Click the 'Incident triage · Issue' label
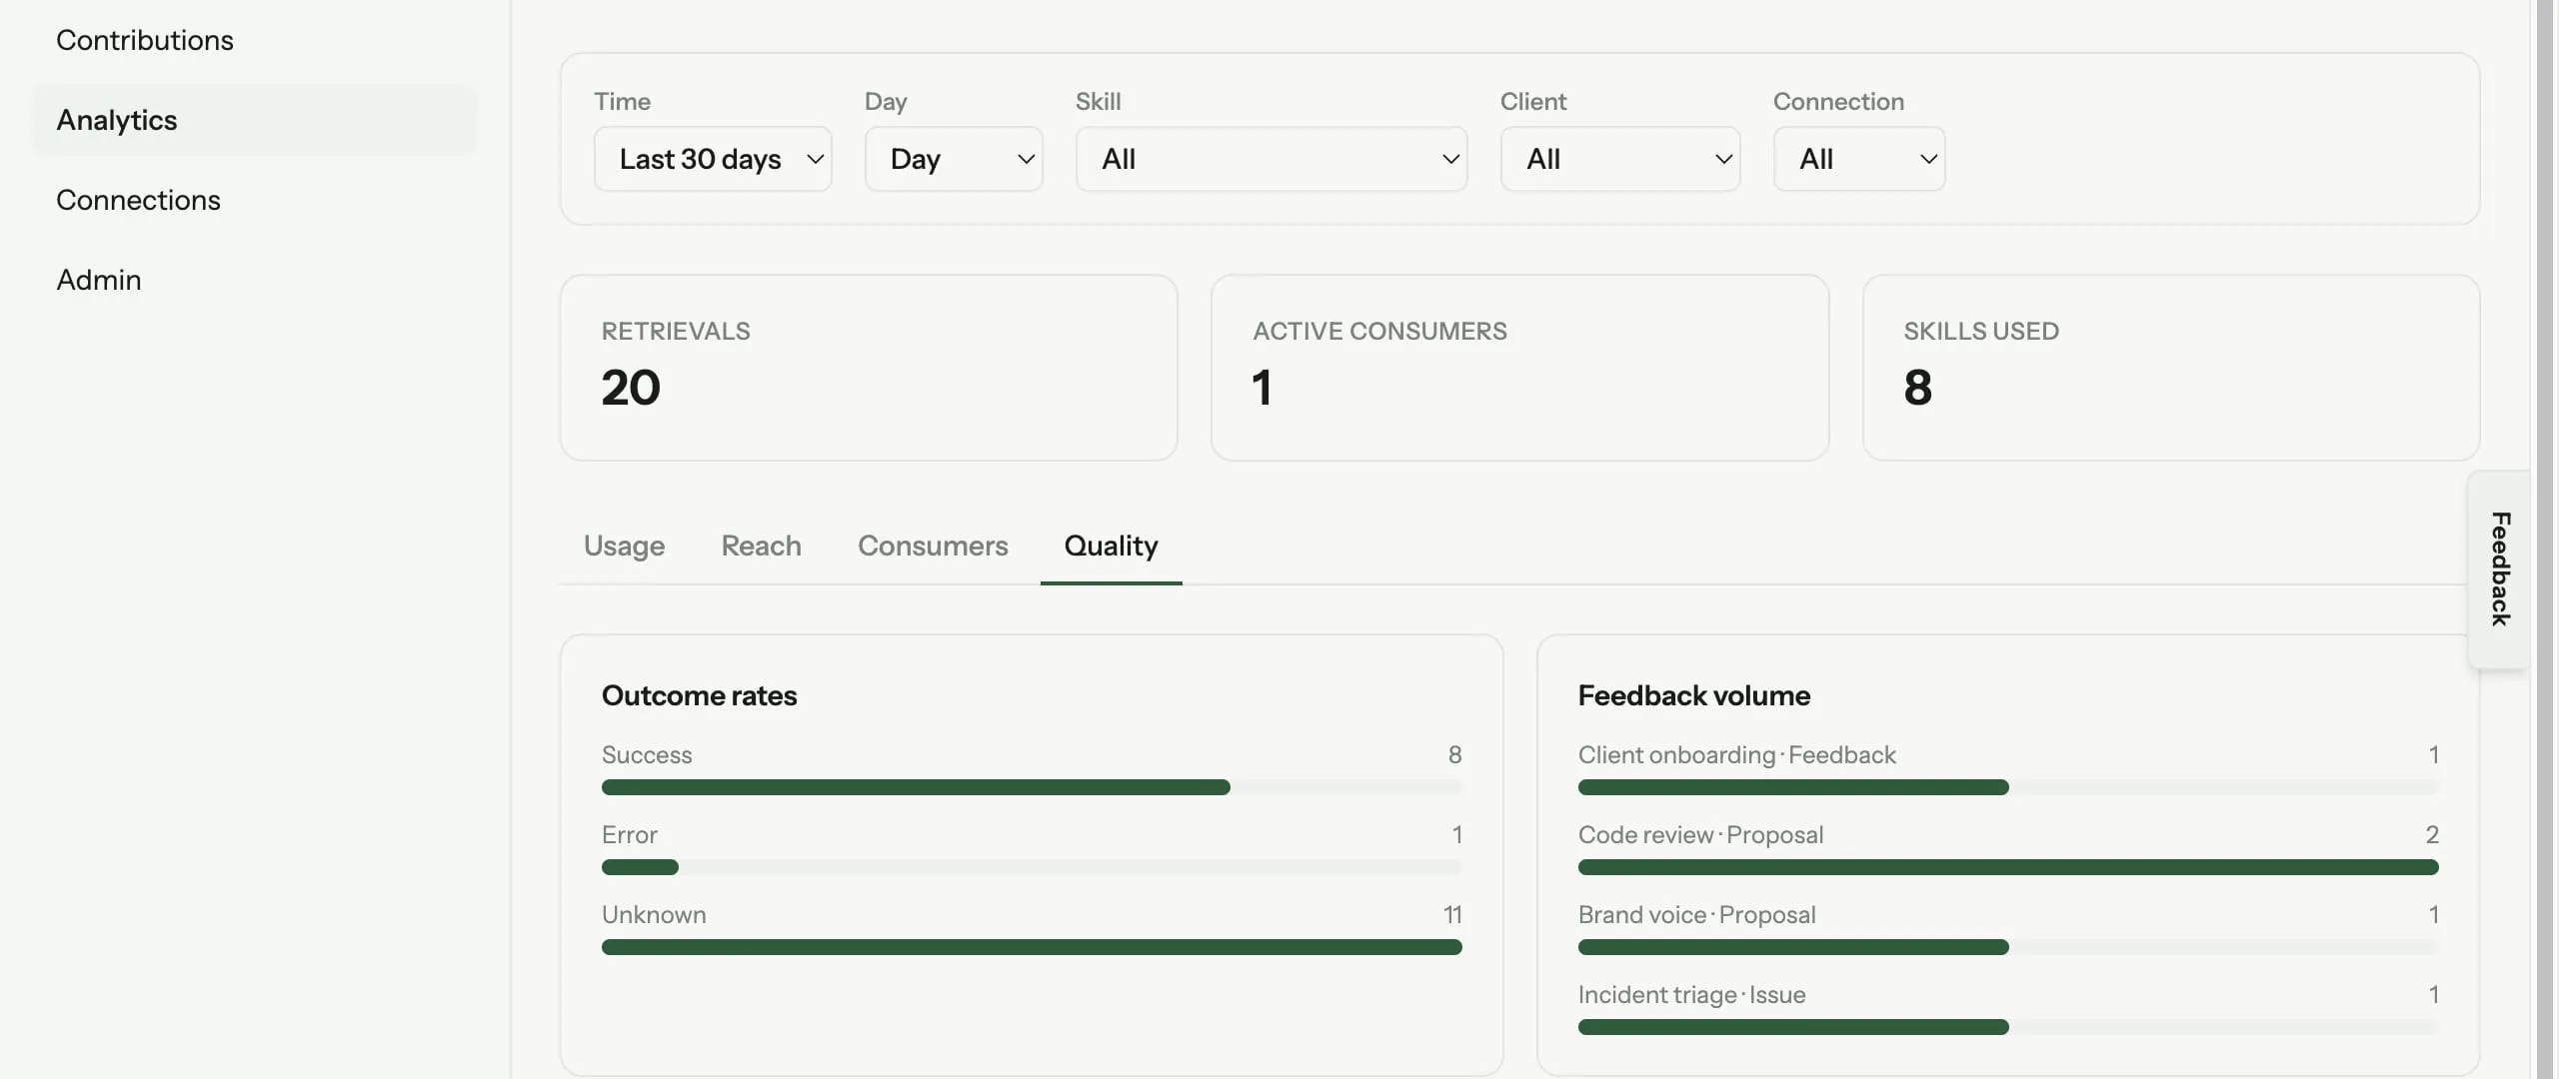2559x1079 pixels. (x=1691, y=994)
